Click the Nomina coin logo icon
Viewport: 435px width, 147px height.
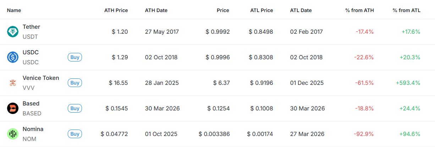(13, 134)
